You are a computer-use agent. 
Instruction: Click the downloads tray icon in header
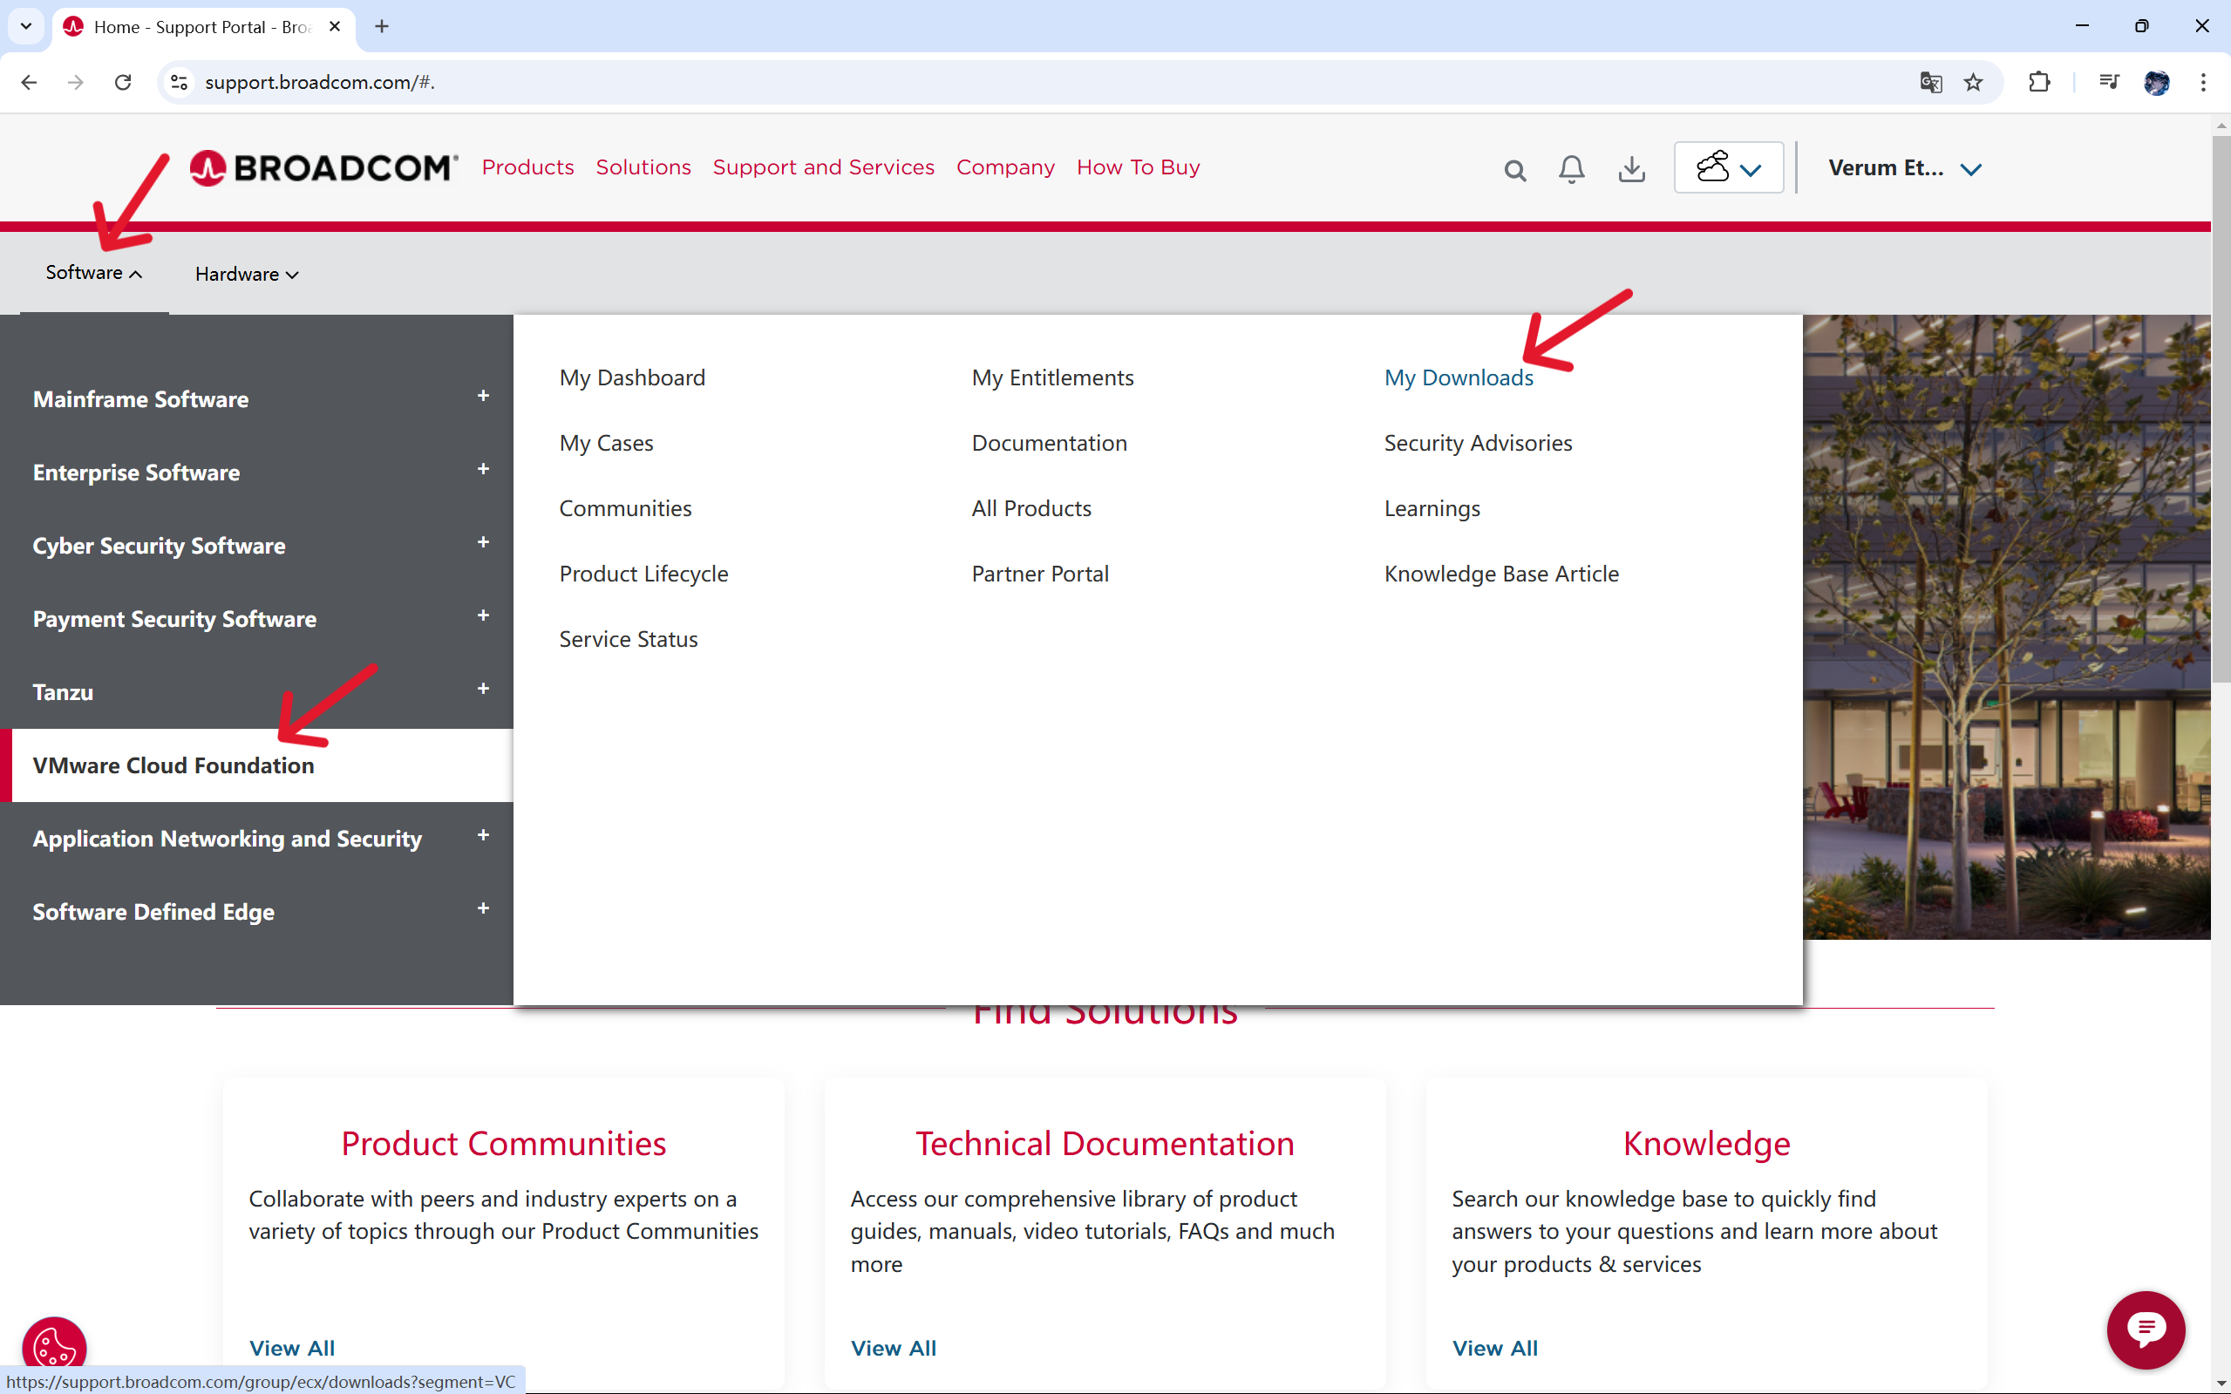(x=1632, y=169)
